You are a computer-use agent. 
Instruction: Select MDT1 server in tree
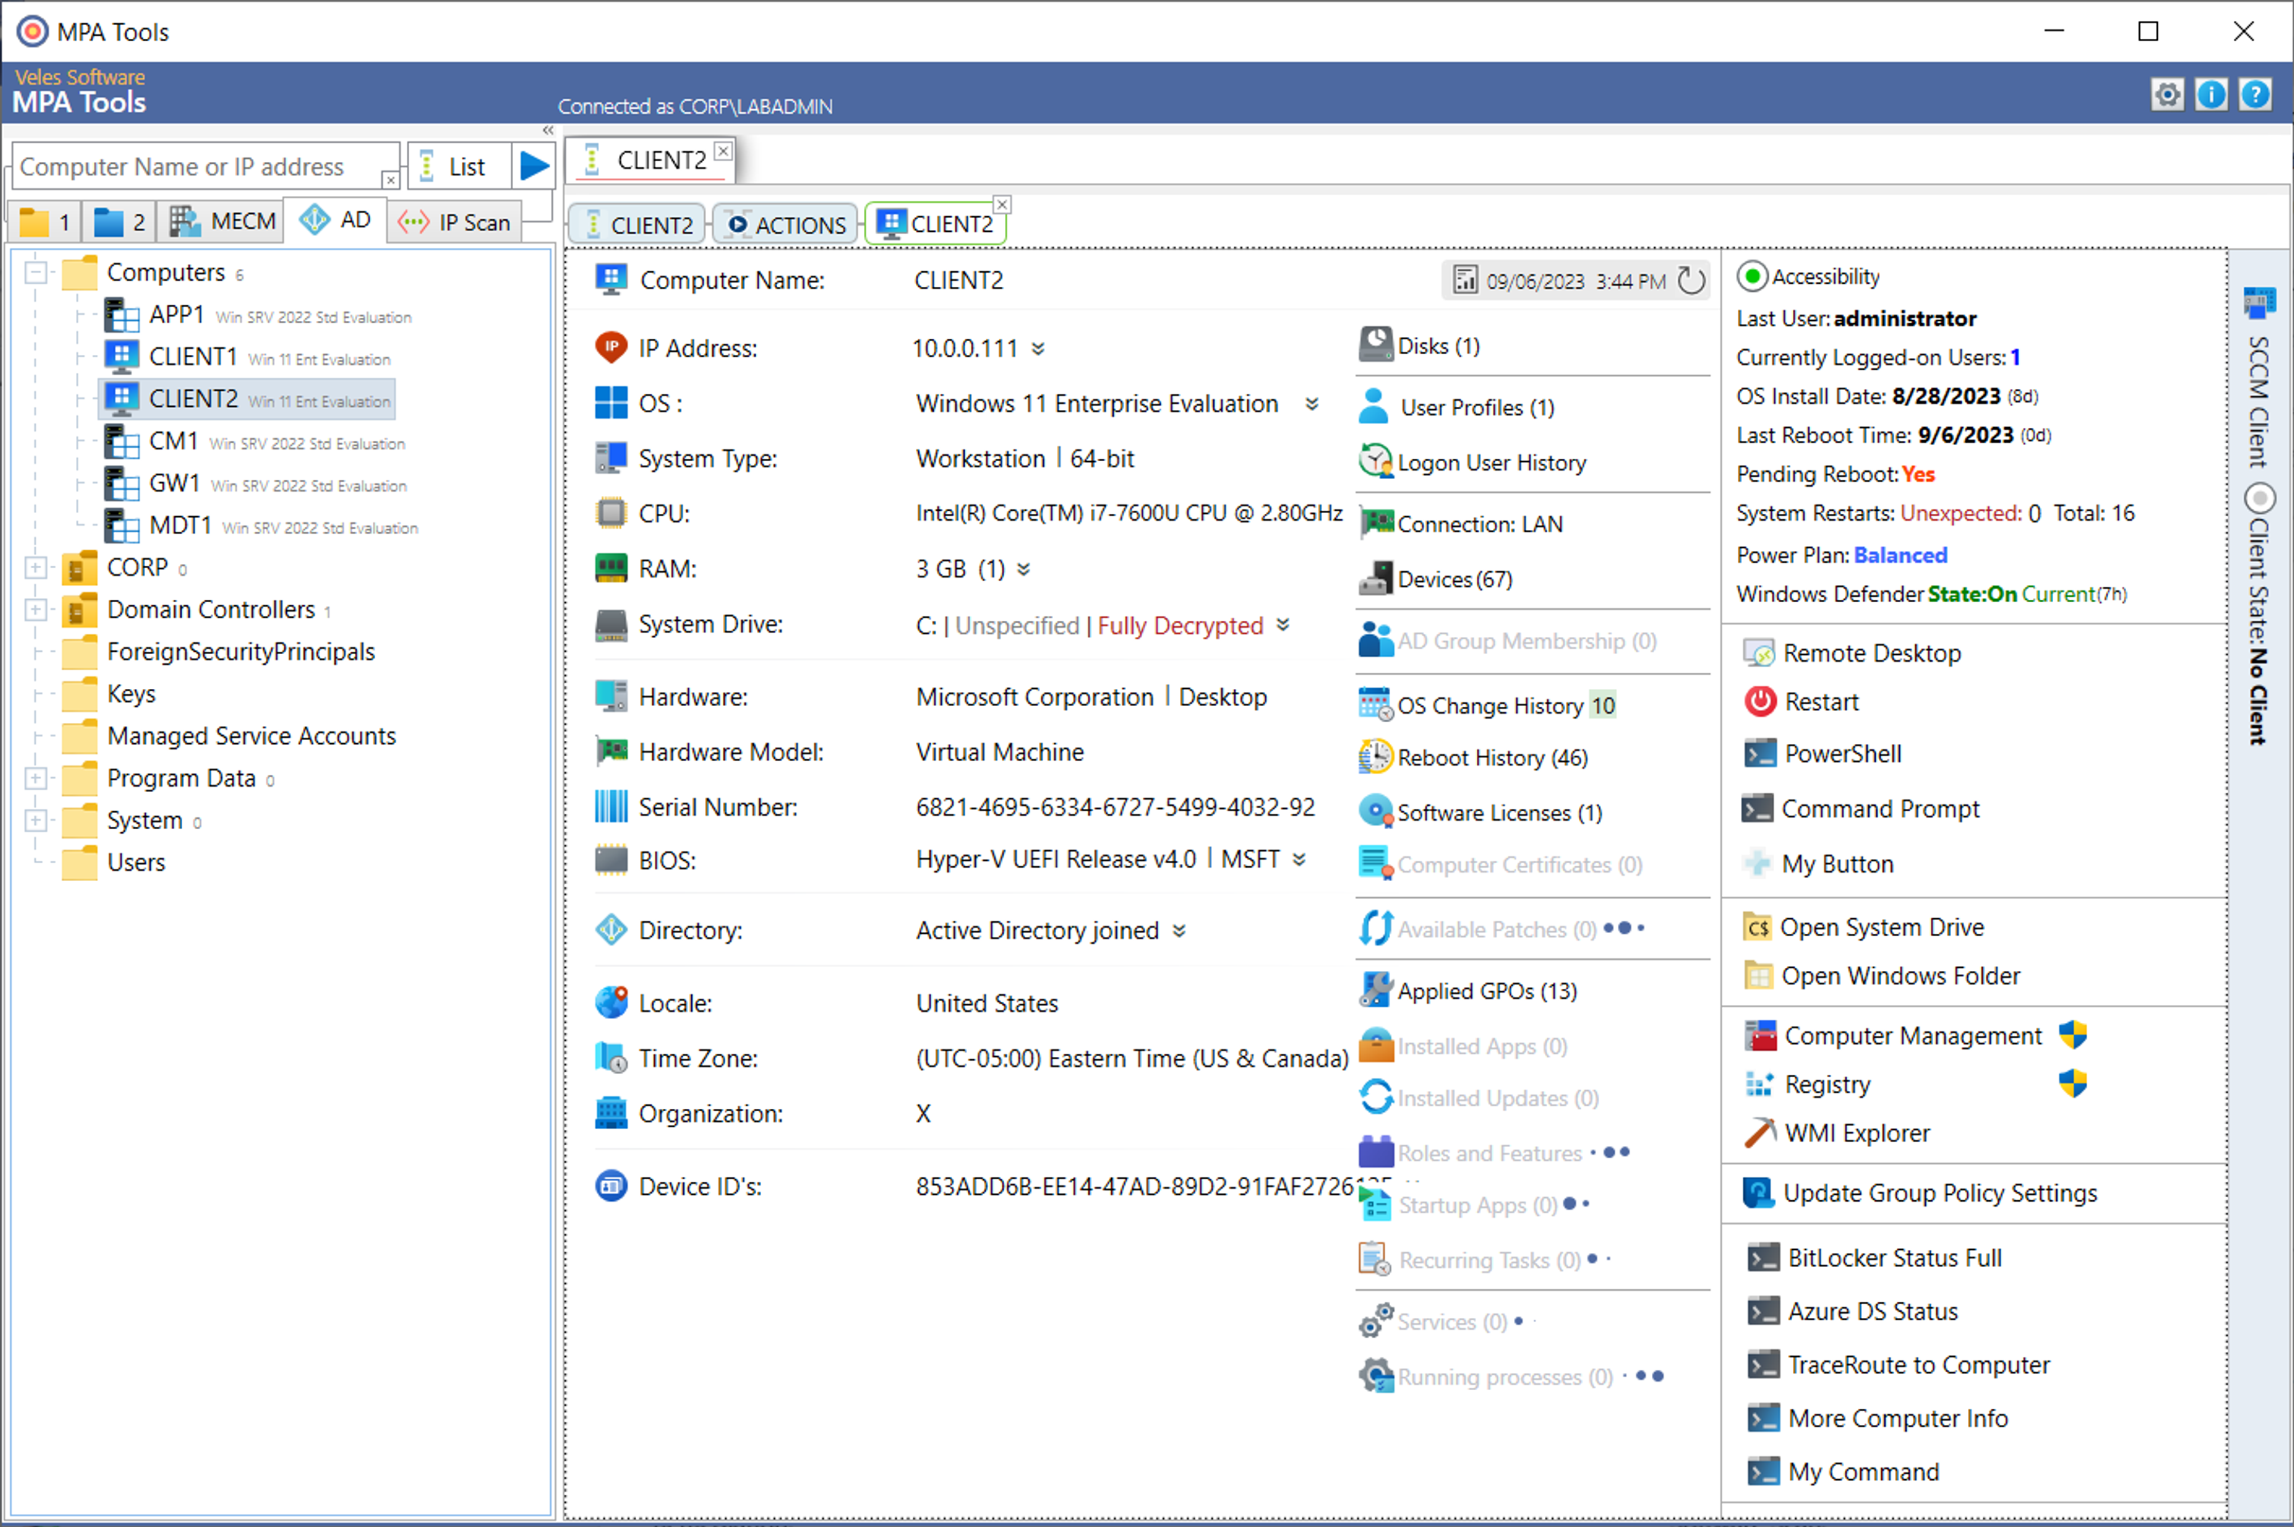[x=261, y=526]
